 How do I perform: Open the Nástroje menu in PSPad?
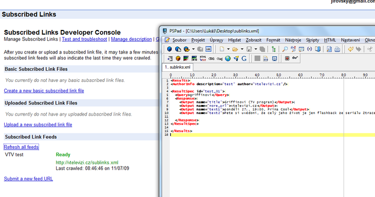[x=293, y=40]
